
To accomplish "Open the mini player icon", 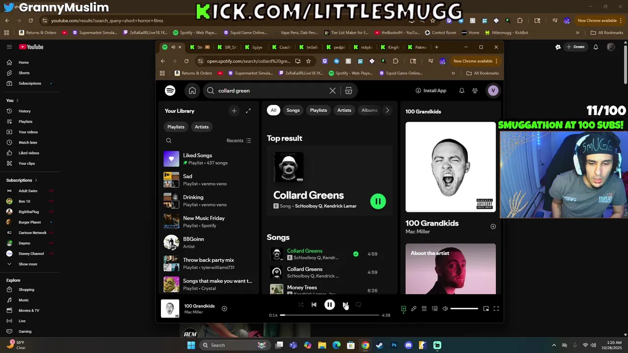I will coord(486,309).
